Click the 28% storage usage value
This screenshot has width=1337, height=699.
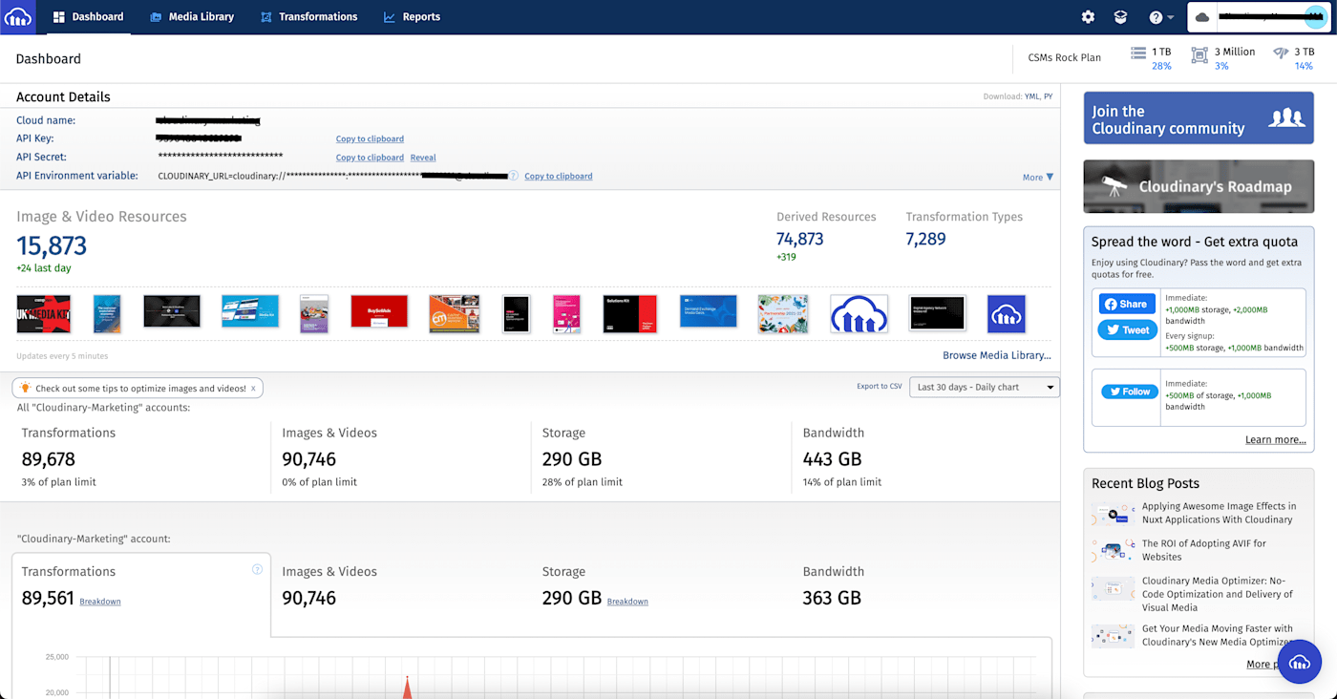coord(1161,66)
